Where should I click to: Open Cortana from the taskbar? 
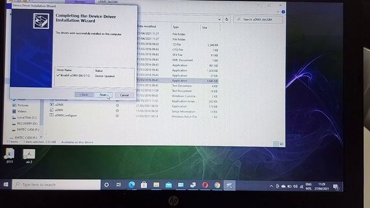(x=106, y=185)
